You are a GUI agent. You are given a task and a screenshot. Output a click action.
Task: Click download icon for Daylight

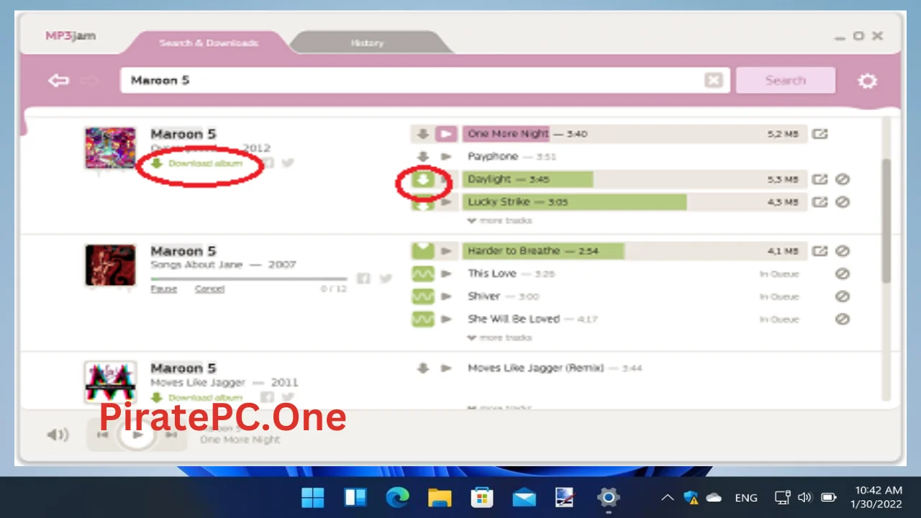pyautogui.click(x=423, y=179)
